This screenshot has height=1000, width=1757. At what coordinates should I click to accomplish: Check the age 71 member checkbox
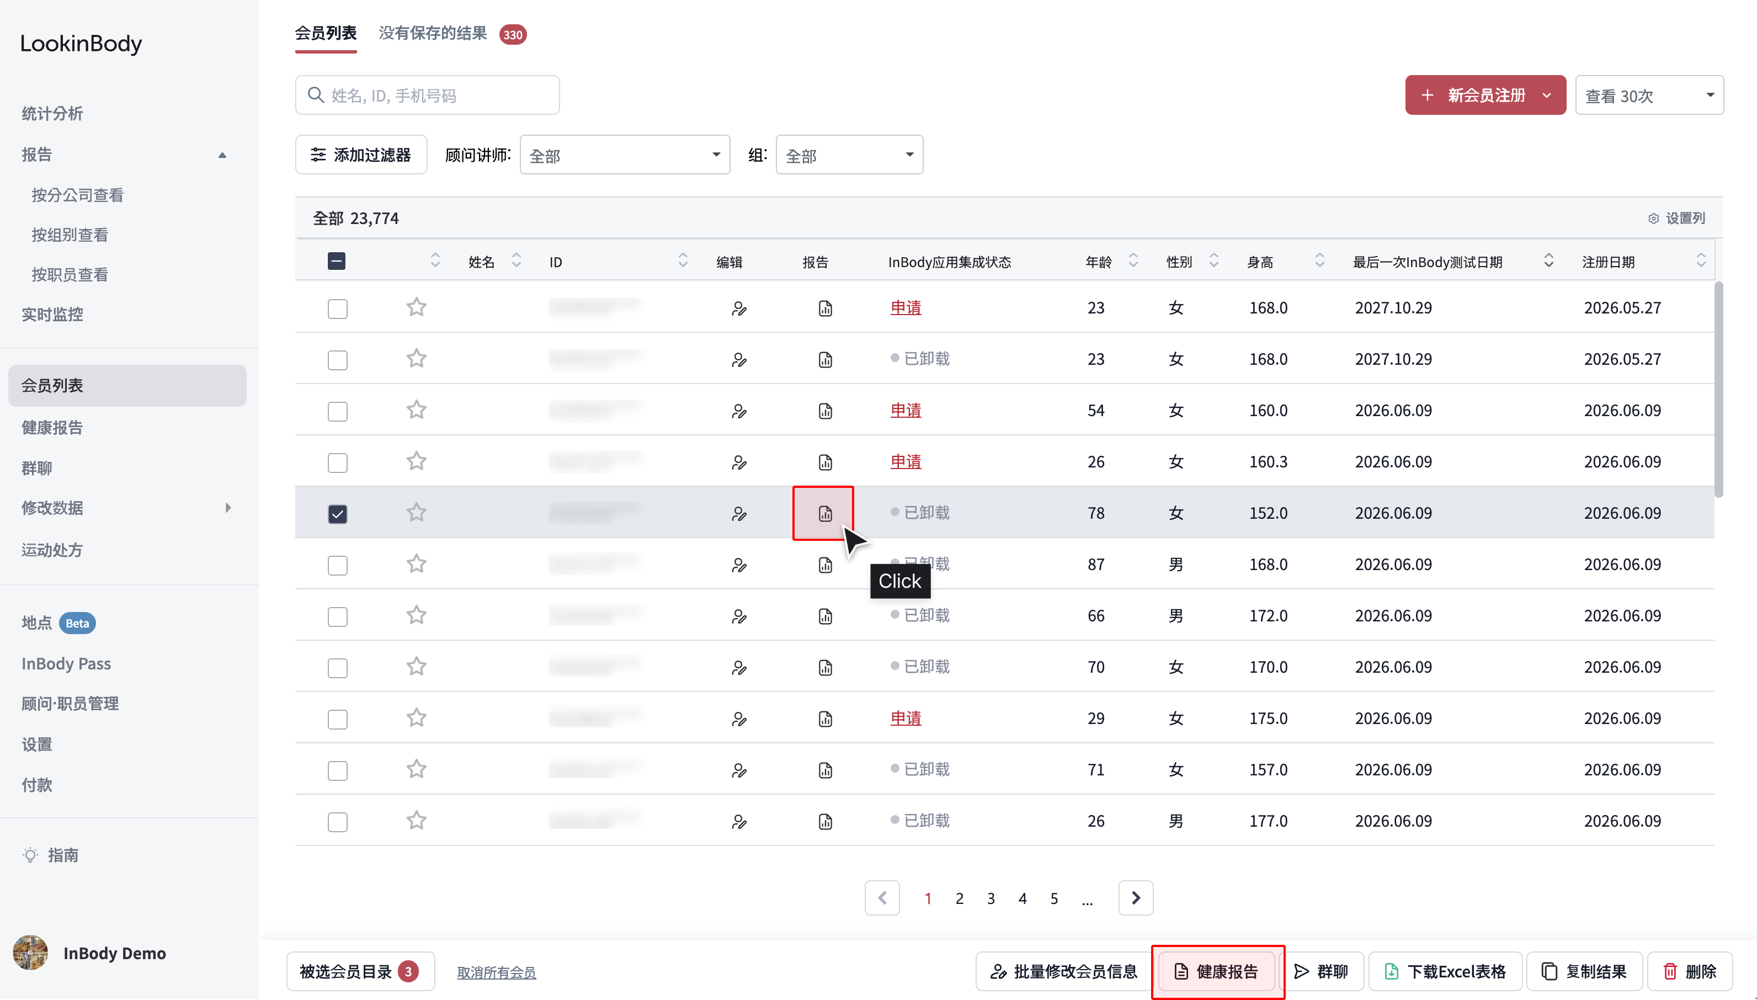click(x=337, y=770)
